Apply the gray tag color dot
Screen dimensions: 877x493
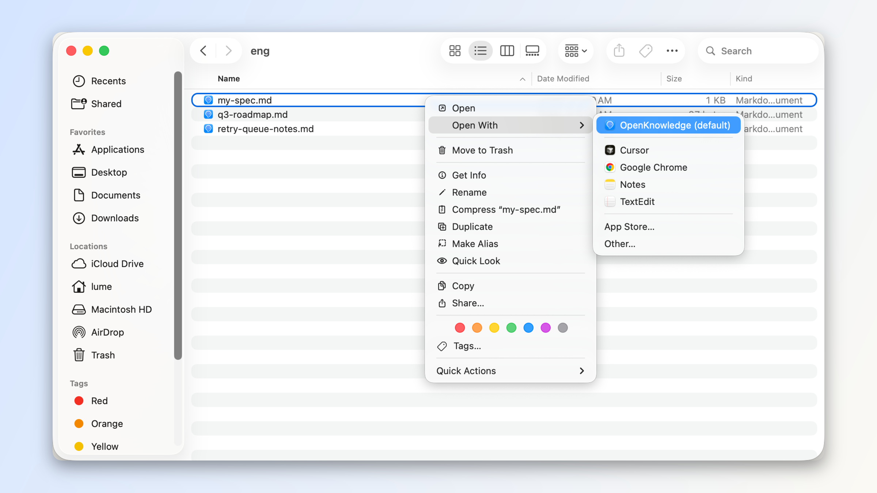tap(563, 328)
